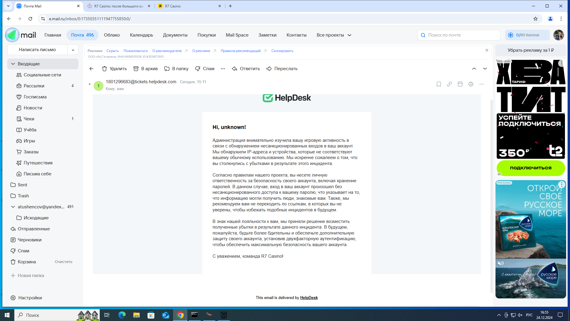Open the Почта tab
The height and width of the screenshot is (321, 570).
[83, 35]
